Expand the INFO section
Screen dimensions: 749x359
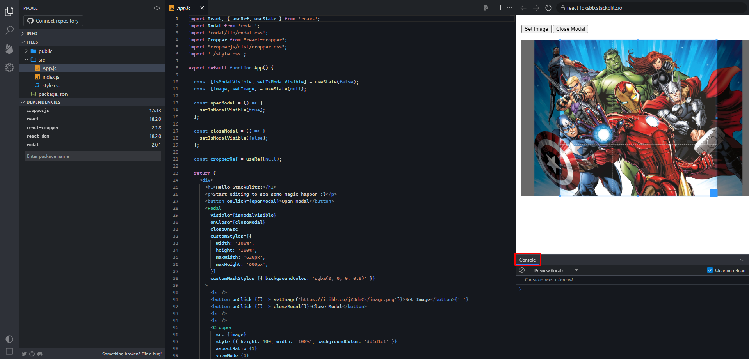pos(92,34)
